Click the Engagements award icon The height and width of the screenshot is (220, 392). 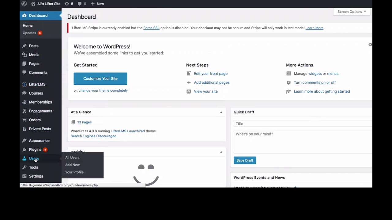(24, 111)
